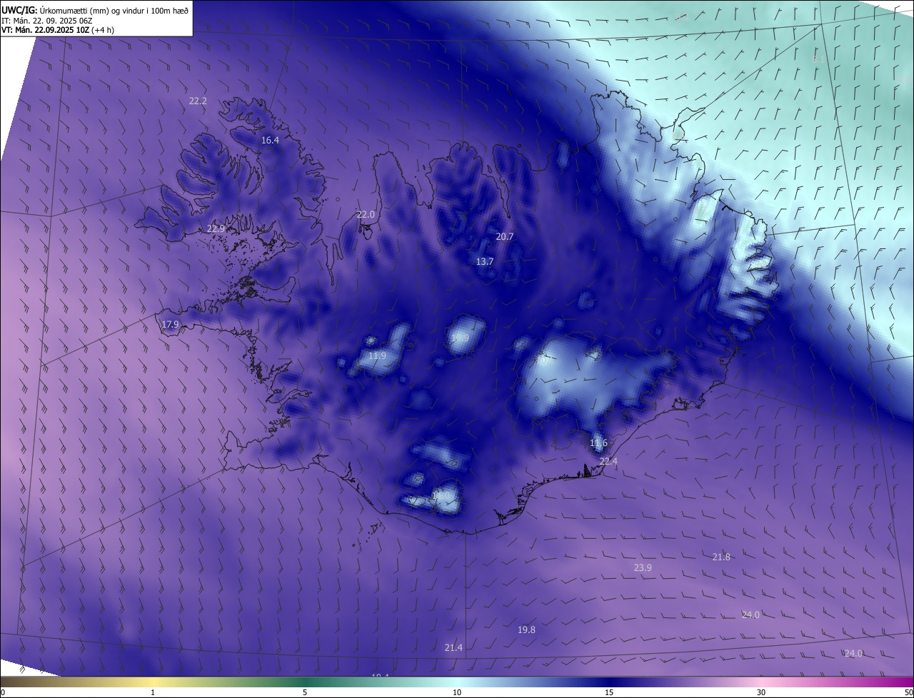Click the color scale tick label 15
Image resolution: width=914 pixels, height=698 pixels.
609,692
